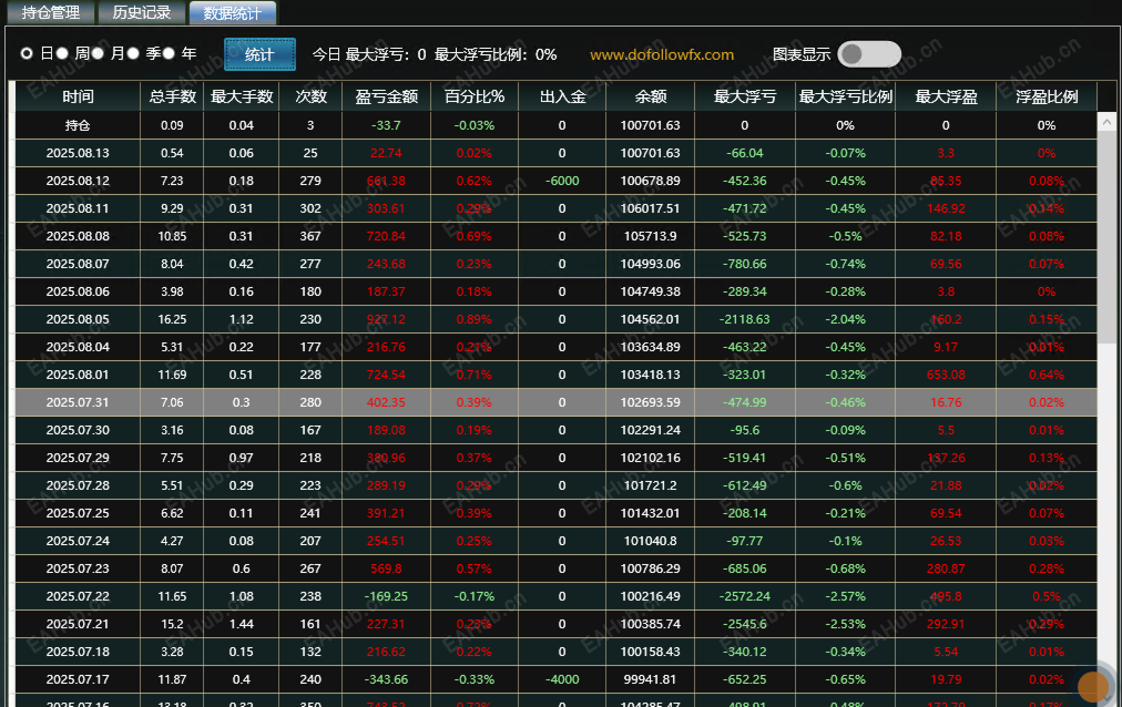Click the 时间 column header

click(78, 97)
